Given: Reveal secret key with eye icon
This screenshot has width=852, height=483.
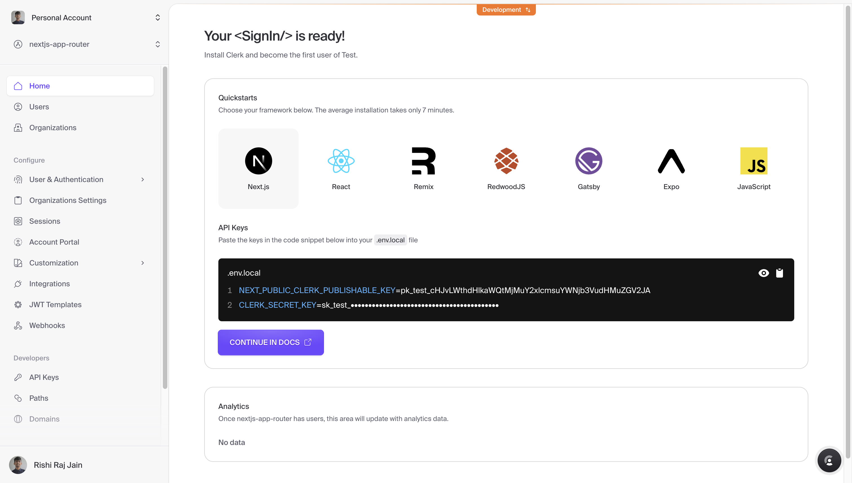Looking at the screenshot, I should 764,273.
